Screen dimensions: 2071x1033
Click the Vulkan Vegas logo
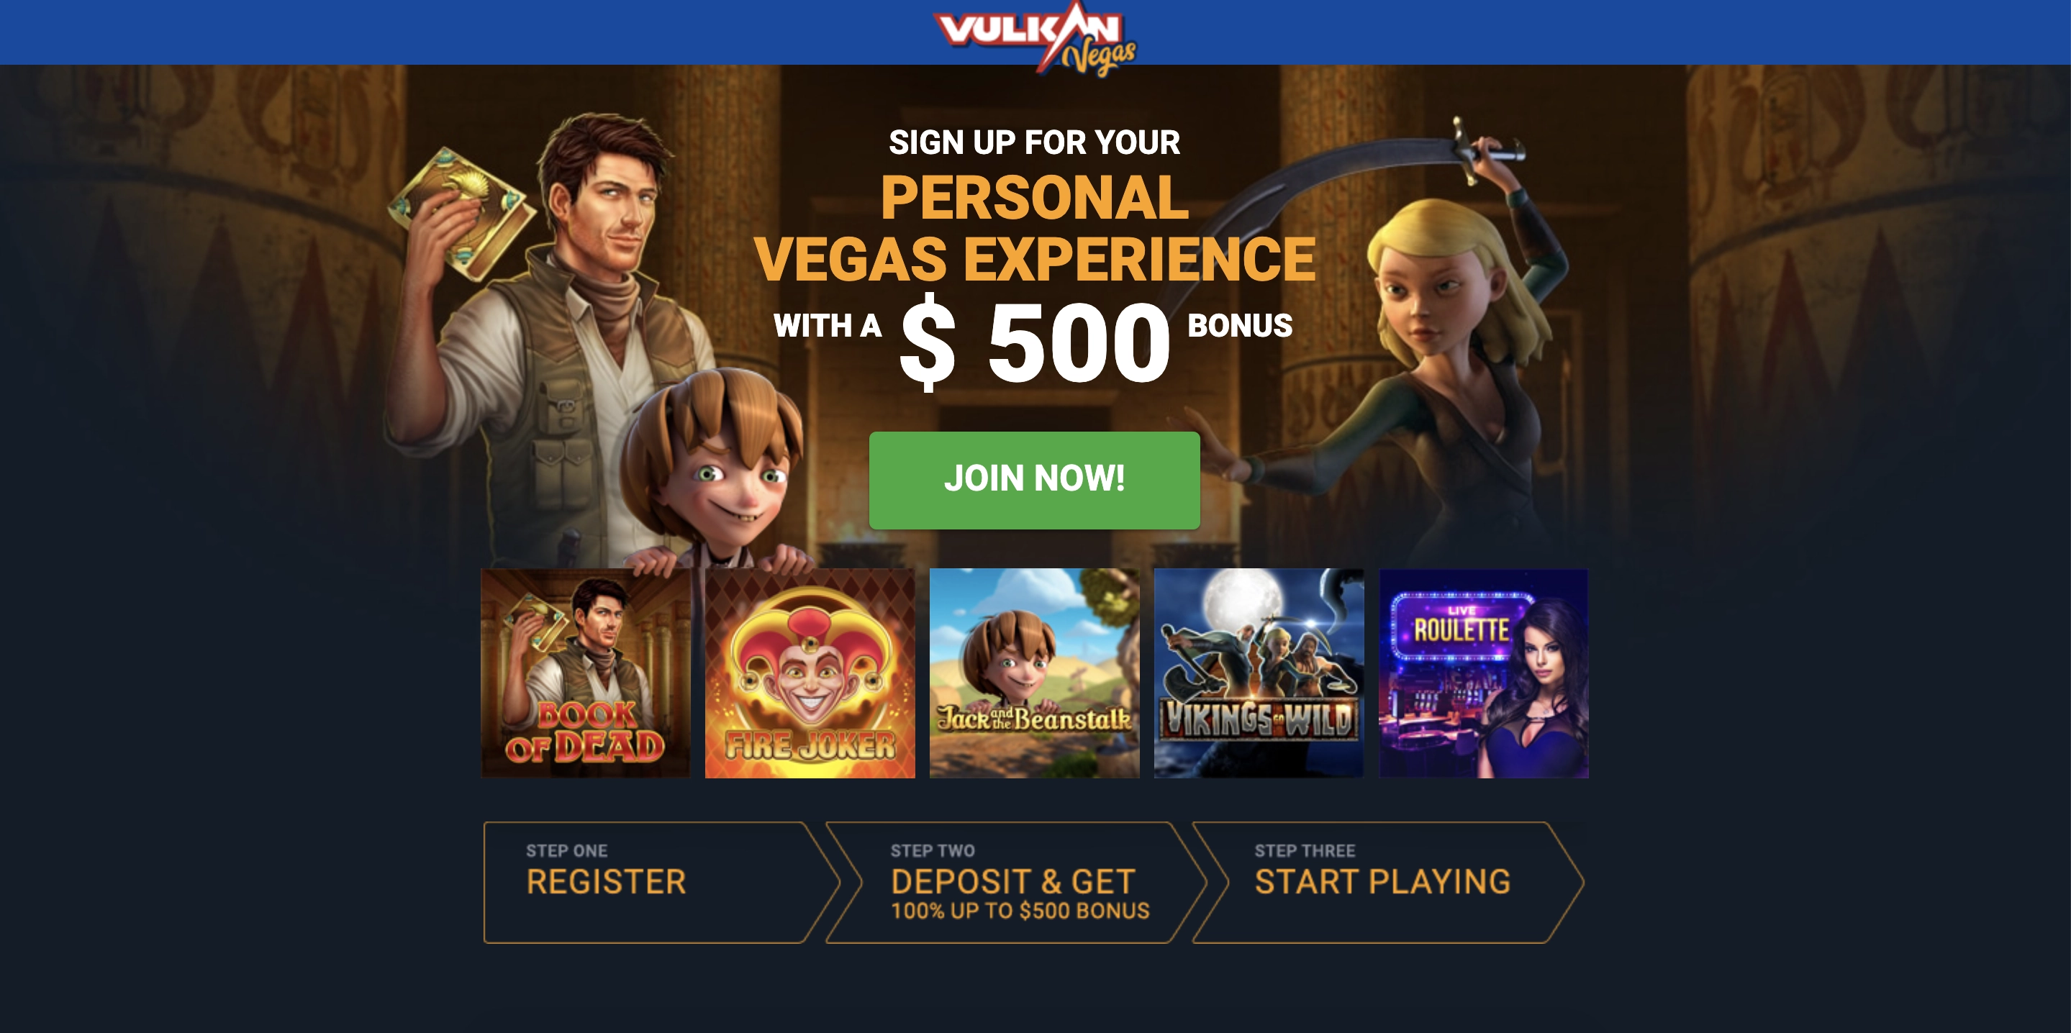(1035, 36)
